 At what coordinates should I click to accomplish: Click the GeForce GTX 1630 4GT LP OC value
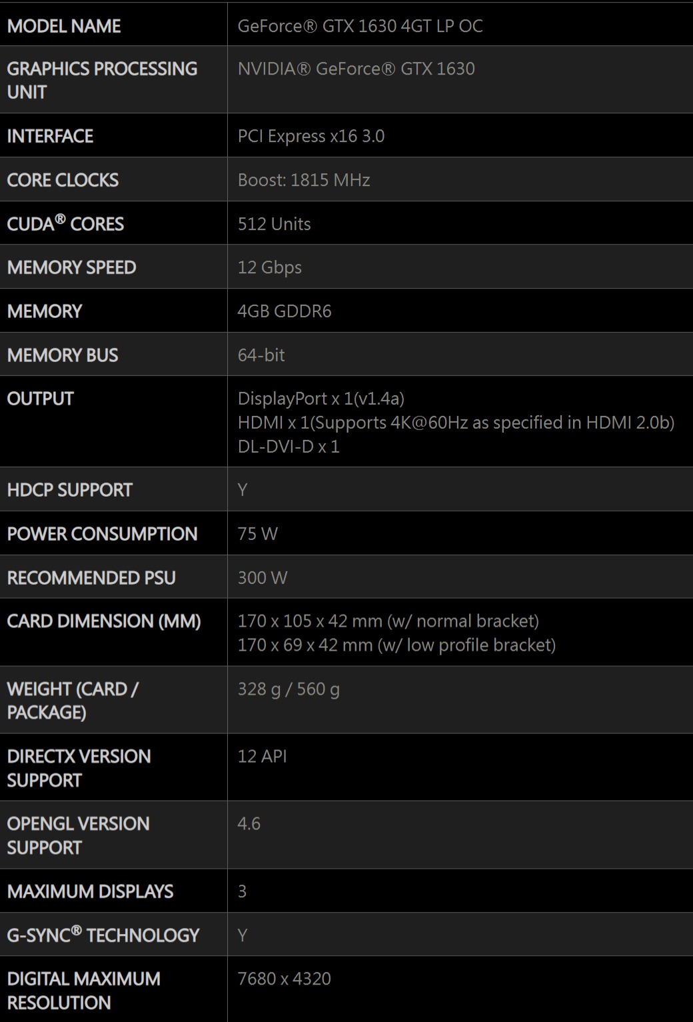point(360,26)
